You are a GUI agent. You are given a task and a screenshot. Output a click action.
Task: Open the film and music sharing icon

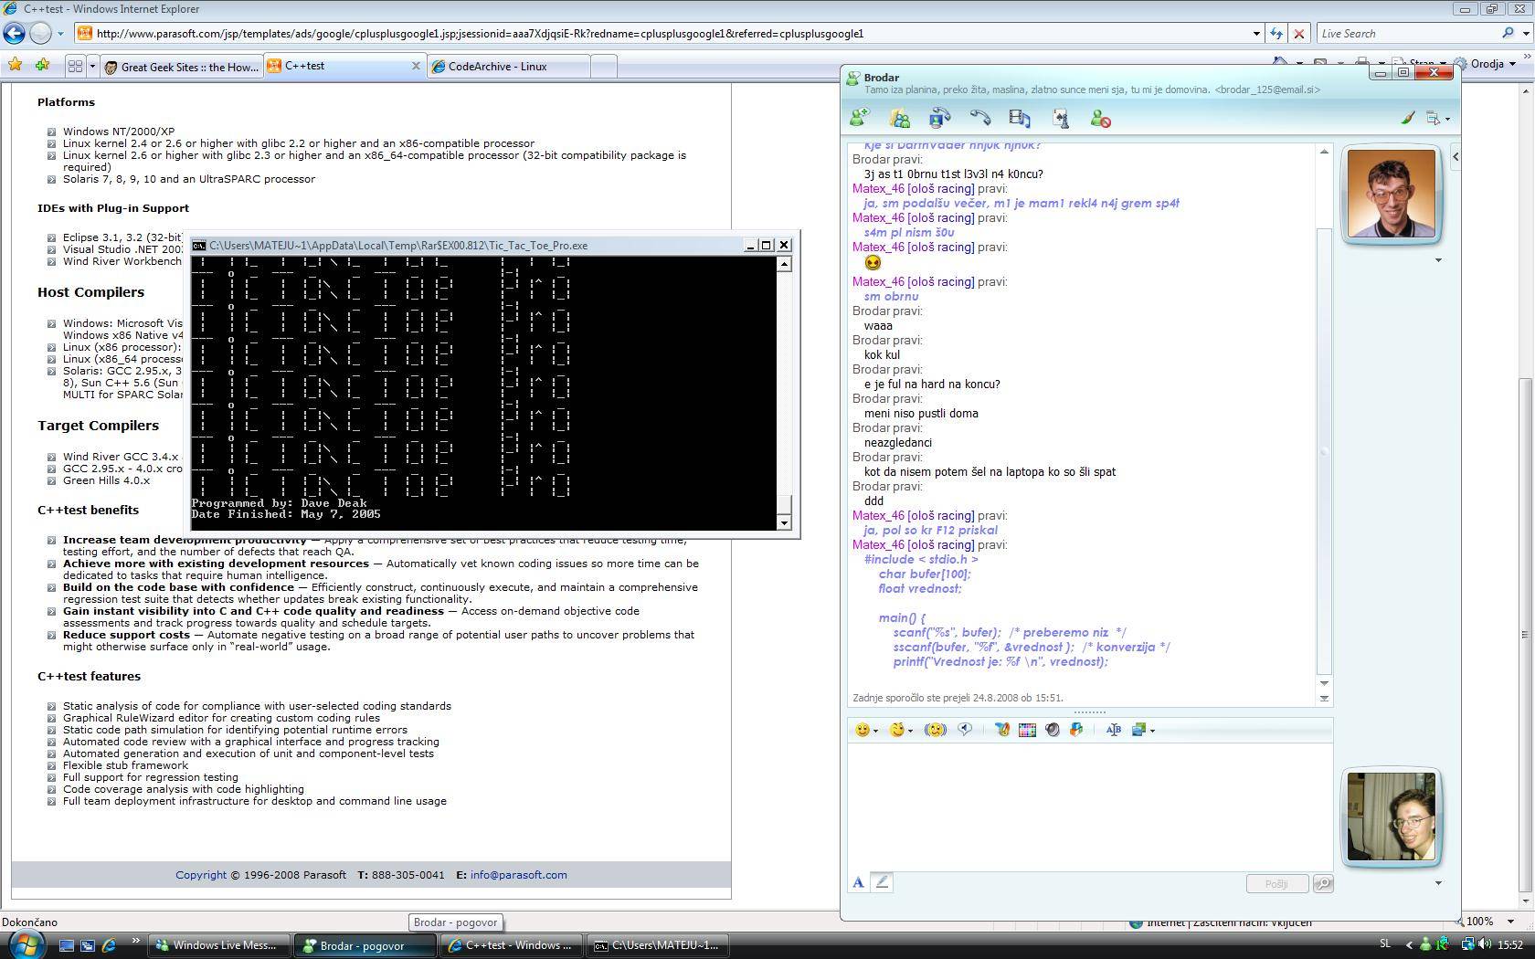(1020, 118)
